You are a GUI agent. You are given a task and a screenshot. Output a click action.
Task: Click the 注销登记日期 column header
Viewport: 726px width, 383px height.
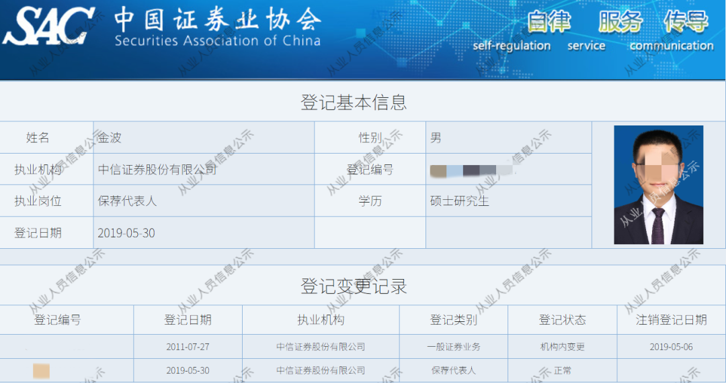coord(672,320)
